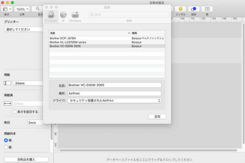Insert a symbol with smiley icon

pyautogui.click(x=181, y=9)
